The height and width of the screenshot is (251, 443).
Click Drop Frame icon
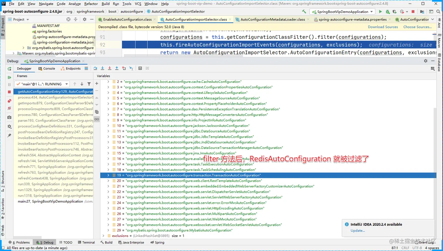click(124, 68)
